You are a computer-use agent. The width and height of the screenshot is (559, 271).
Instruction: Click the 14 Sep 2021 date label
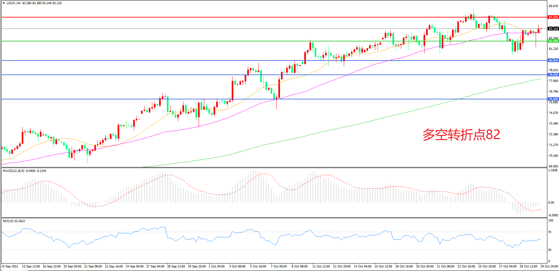pos(10,266)
